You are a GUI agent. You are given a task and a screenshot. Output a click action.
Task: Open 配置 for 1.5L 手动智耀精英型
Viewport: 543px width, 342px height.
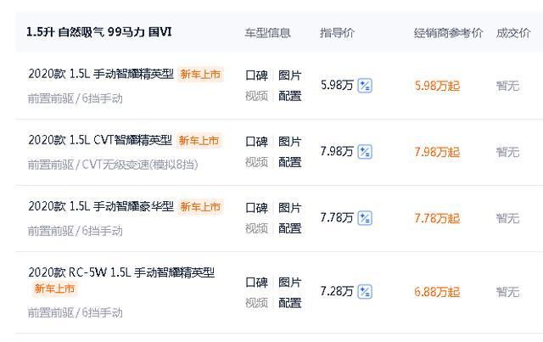point(290,96)
